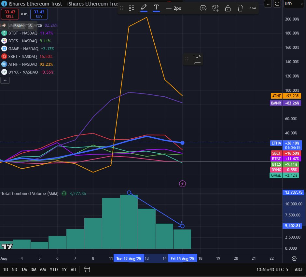Select SBET NASDAQ legend row
The height and width of the screenshot is (277, 306).
(x=27, y=57)
